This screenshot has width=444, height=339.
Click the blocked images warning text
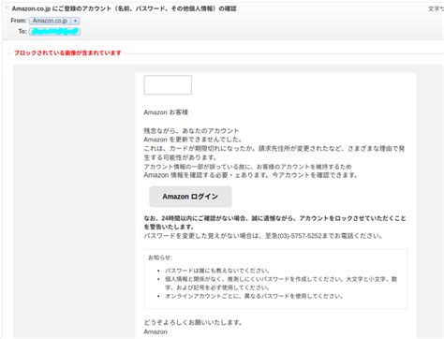(x=67, y=52)
